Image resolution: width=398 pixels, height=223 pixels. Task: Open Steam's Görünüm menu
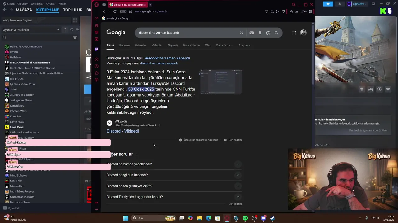point(23,4)
